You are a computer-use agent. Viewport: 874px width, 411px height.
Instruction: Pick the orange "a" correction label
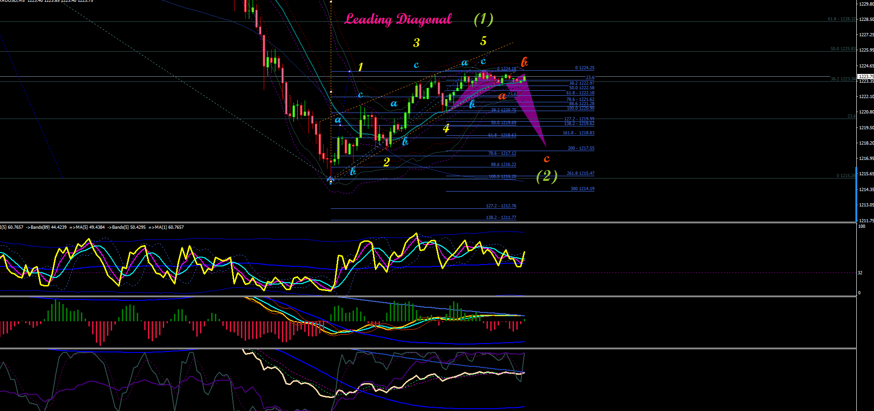point(502,96)
